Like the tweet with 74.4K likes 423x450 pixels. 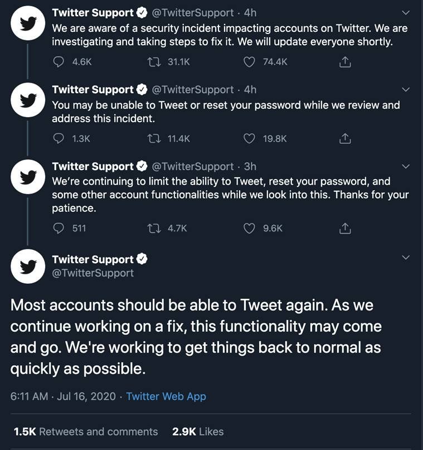click(249, 62)
